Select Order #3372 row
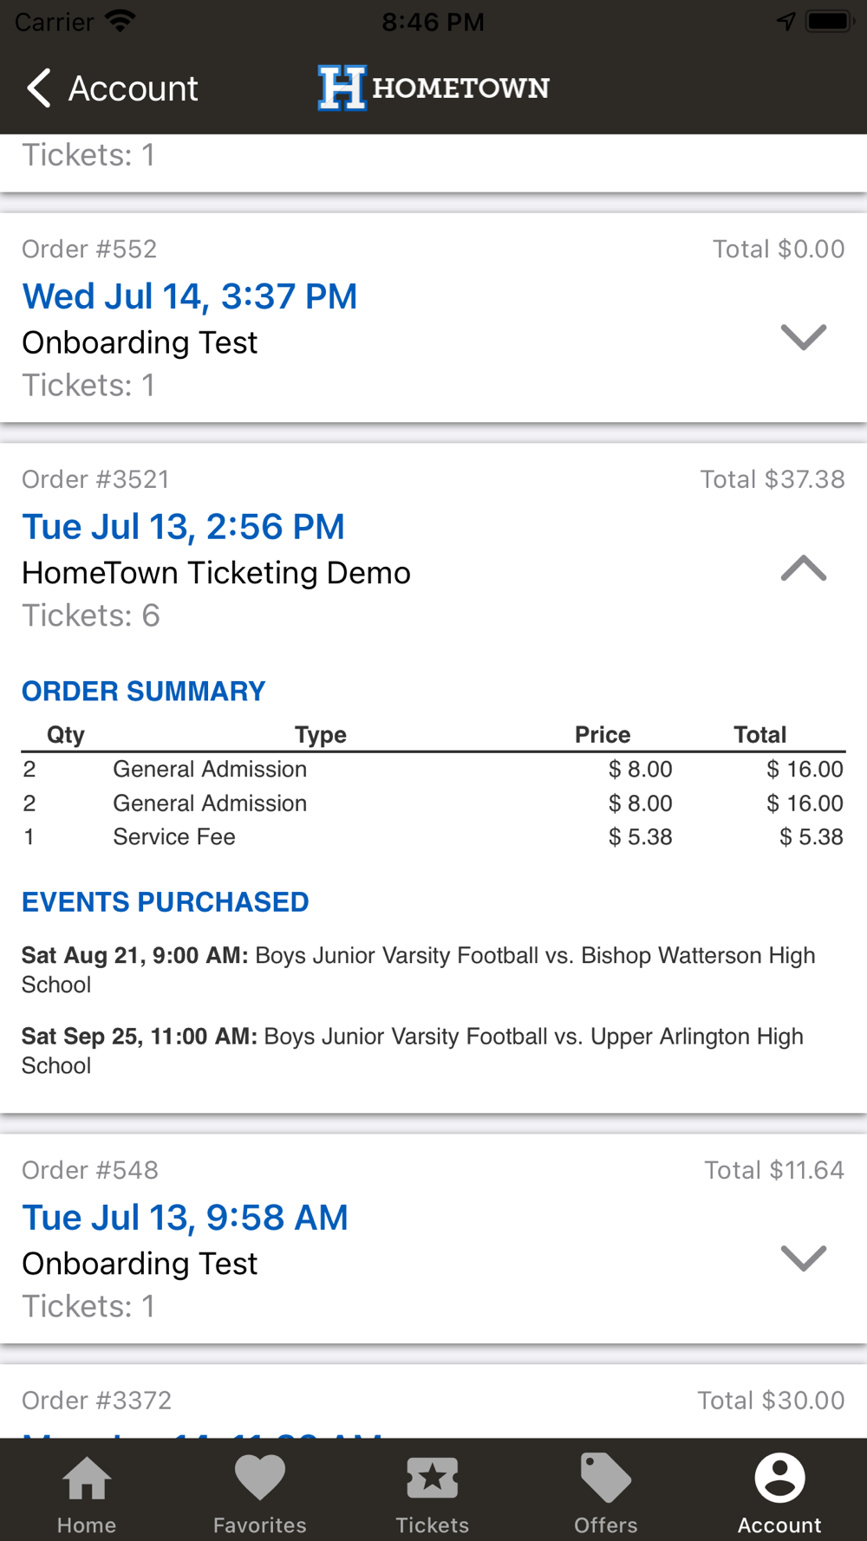 click(x=433, y=1401)
